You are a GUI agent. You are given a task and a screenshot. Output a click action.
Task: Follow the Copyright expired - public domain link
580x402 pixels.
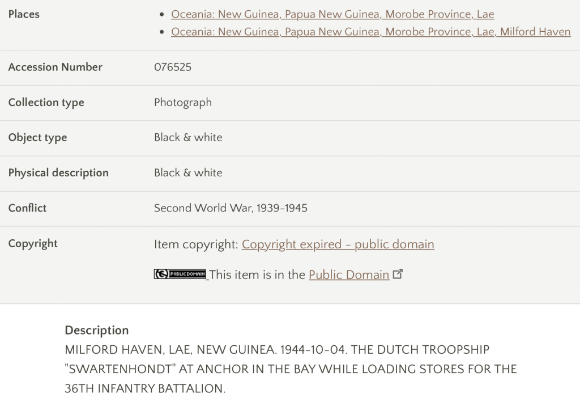pos(338,244)
